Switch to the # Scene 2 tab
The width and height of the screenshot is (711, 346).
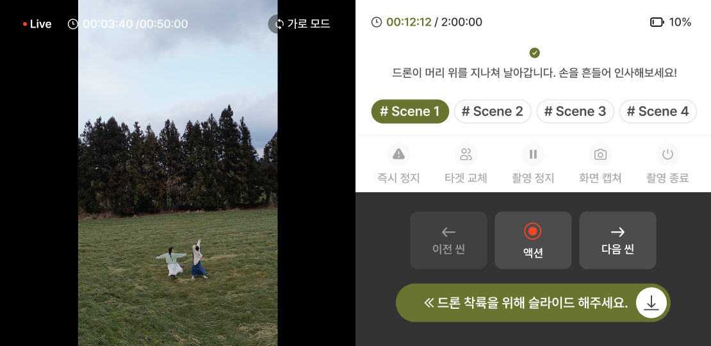(x=493, y=111)
